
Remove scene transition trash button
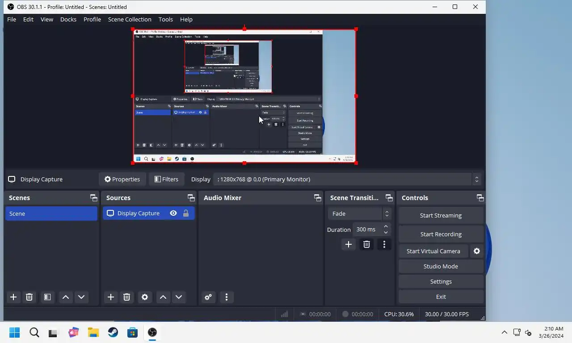pyautogui.click(x=366, y=244)
